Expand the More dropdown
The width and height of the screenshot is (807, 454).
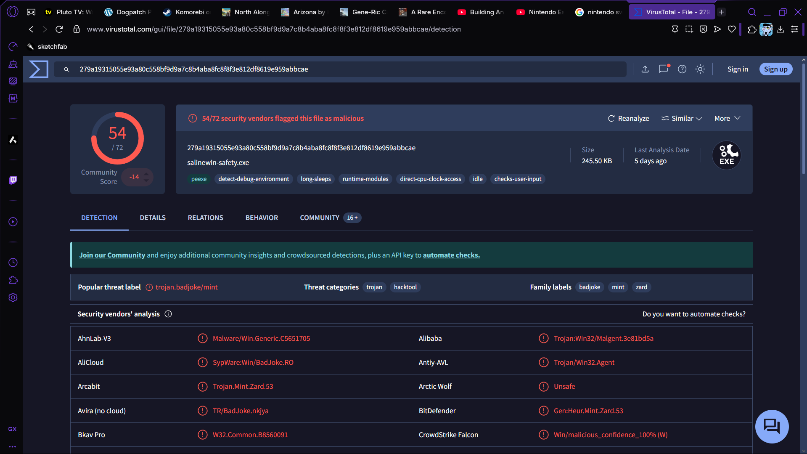(x=728, y=119)
